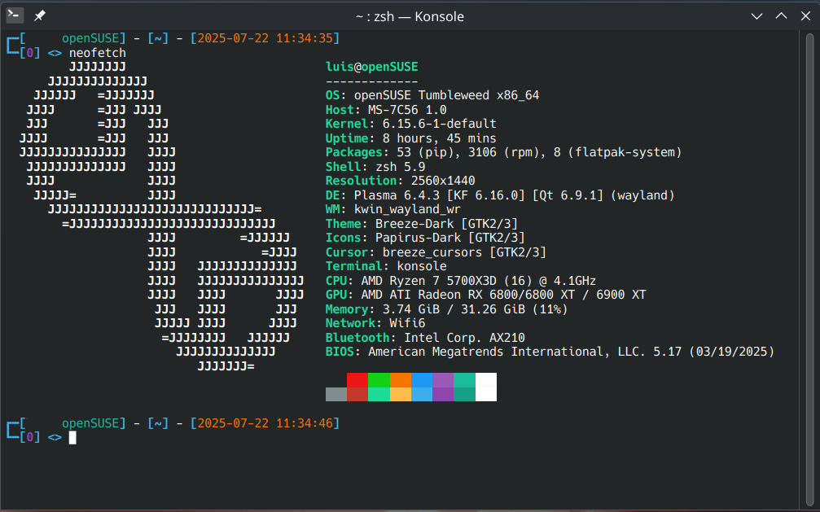Click the gray color block
The width and height of the screenshot is (820, 512).
point(335,394)
